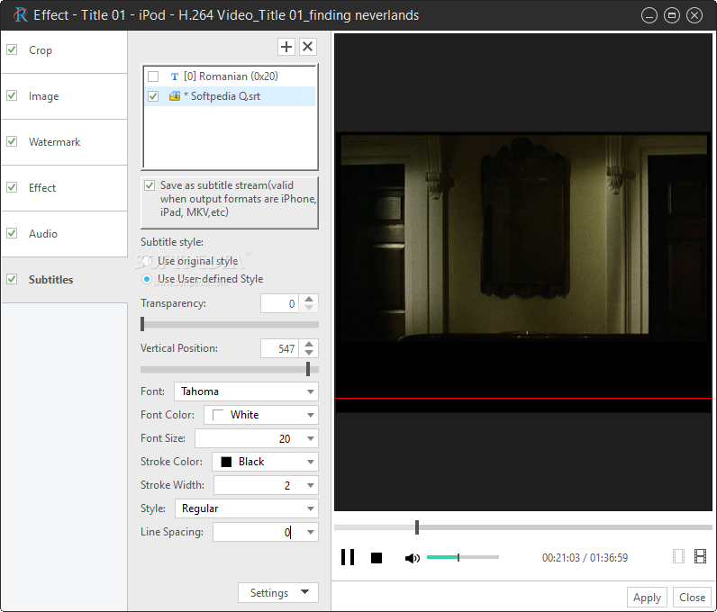
Task: Increase Transparency with up arrow
Action: (309, 299)
